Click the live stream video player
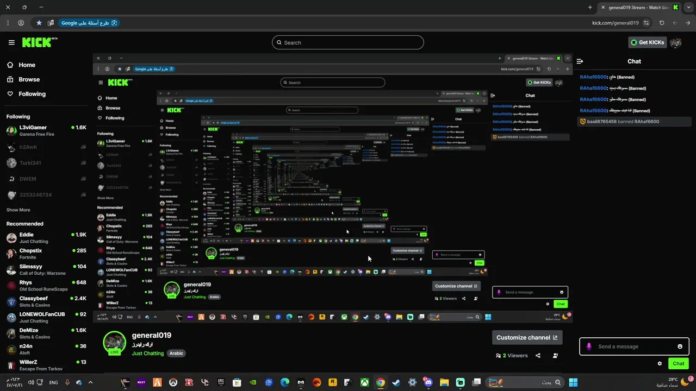Screen dimensions: 696x391 332,188
